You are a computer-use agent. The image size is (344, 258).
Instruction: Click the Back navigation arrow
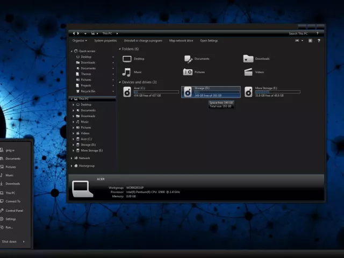point(74,33)
